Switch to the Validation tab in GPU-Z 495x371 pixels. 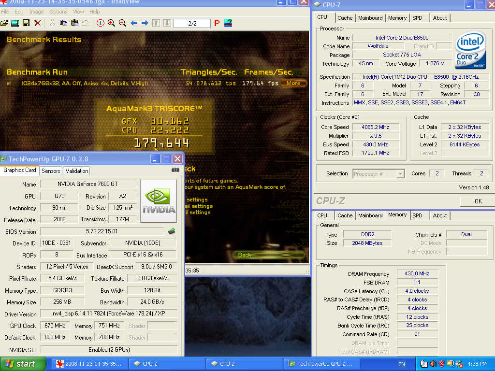click(77, 171)
